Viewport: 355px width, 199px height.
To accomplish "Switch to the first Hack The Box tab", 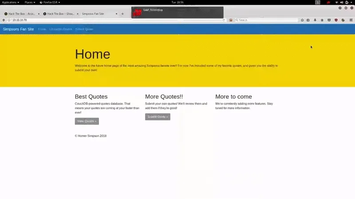I will pyautogui.click(x=20, y=14).
